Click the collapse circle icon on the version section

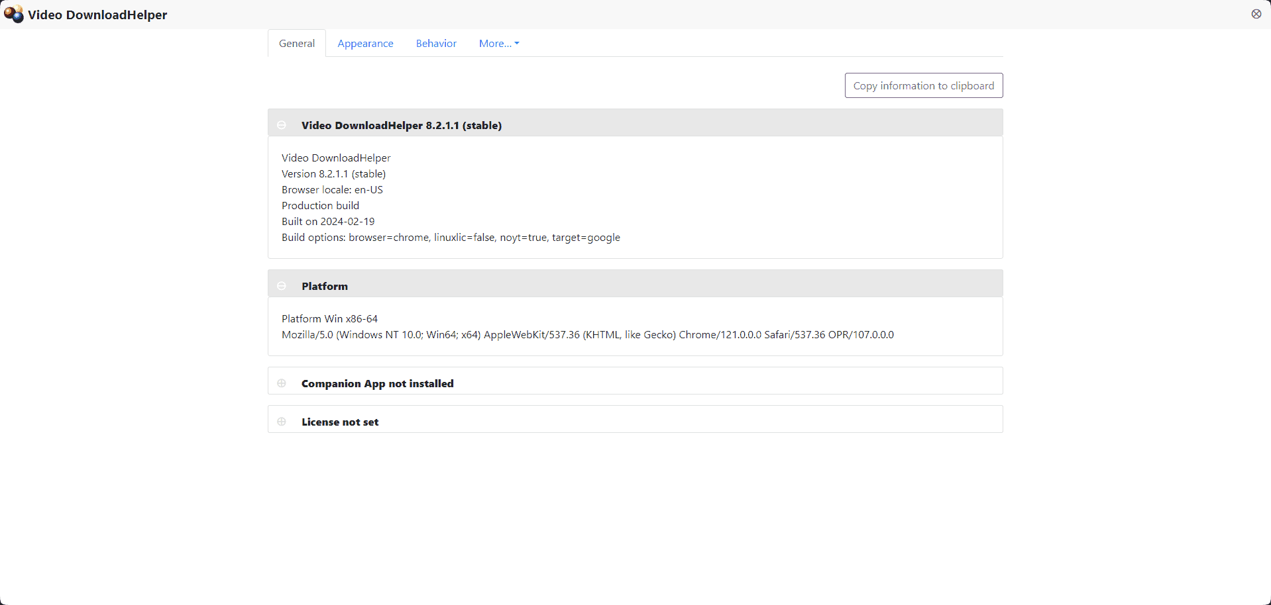point(282,124)
